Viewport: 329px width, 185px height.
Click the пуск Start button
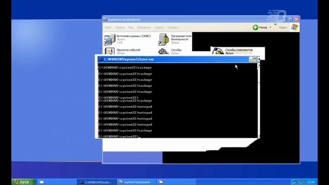[x=23, y=182]
